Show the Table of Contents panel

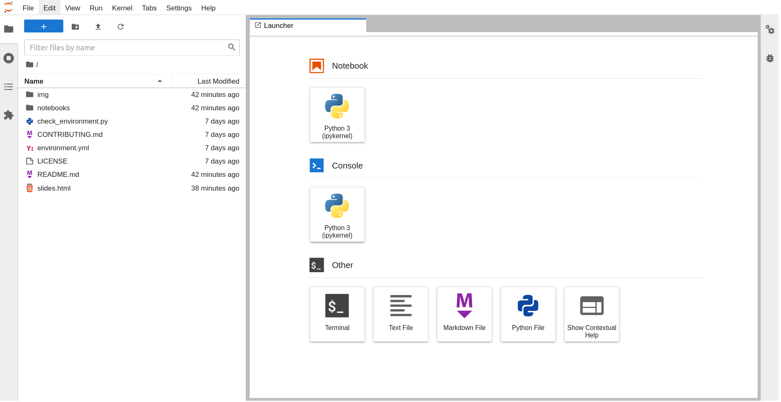tap(9, 87)
